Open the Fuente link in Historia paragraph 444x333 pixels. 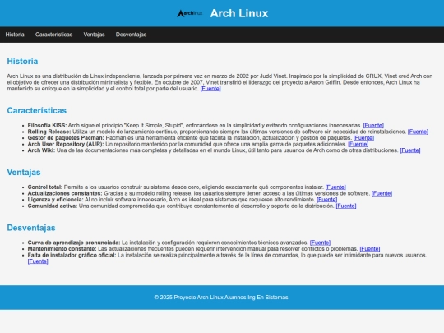point(210,89)
